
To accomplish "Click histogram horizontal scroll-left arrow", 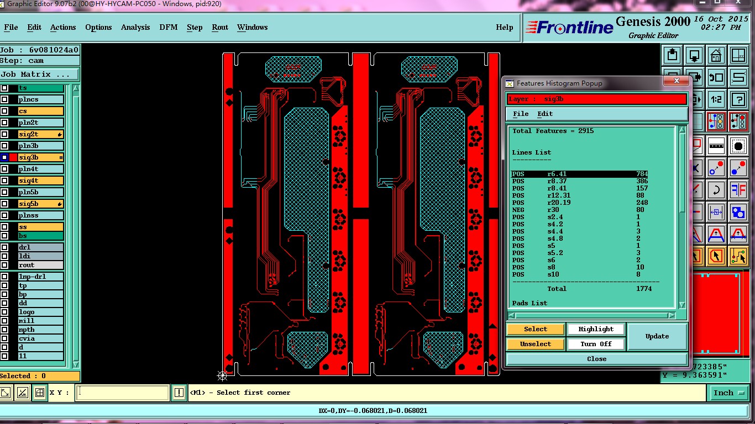I will click(x=512, y=316).
